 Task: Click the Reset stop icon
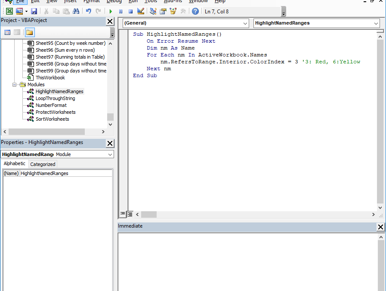pyautogui.click(x=131, y=12)
